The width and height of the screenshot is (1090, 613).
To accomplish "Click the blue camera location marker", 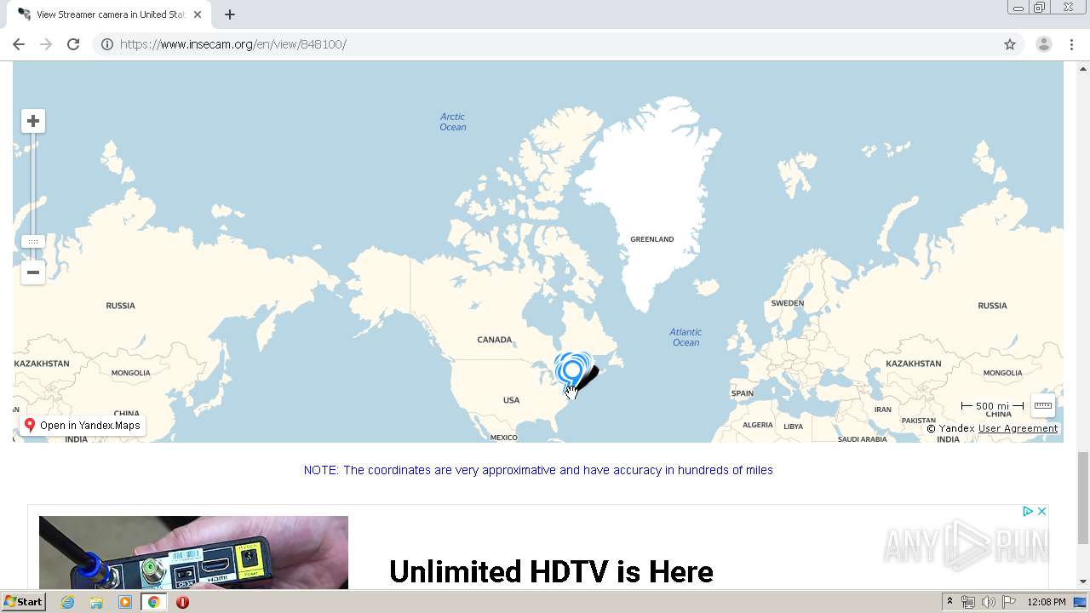I will [571, 373].
